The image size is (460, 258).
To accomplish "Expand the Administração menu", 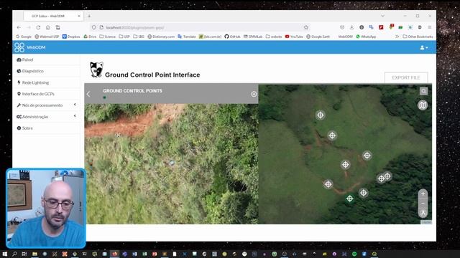I will 46,117.
